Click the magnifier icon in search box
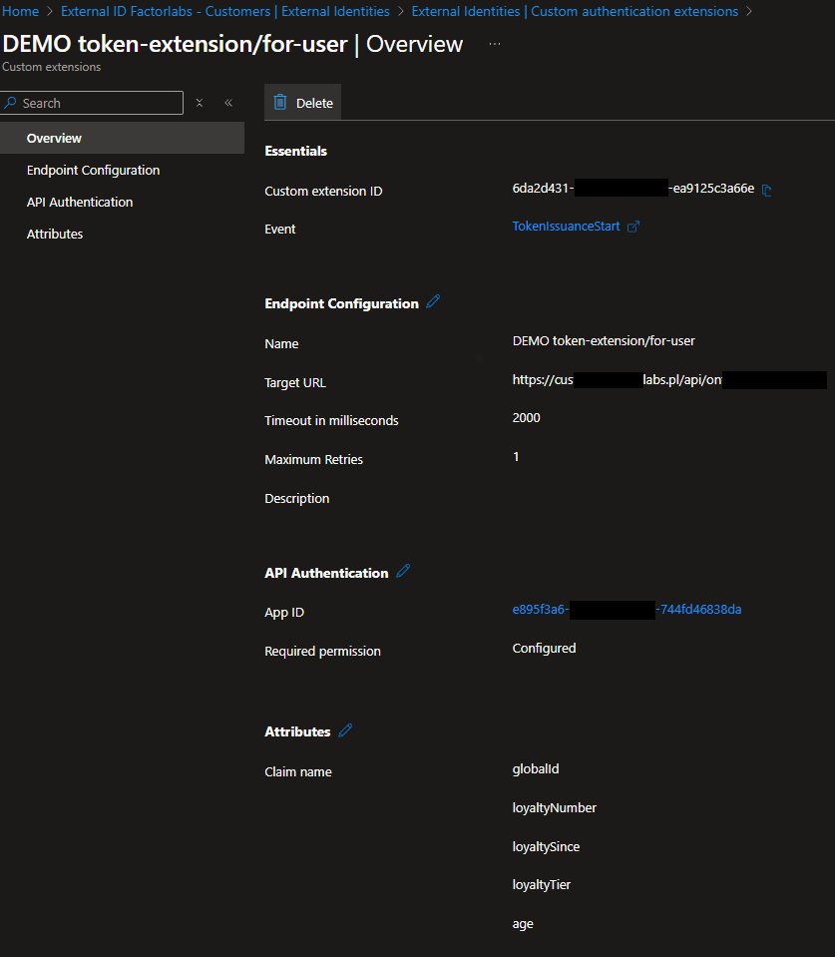 point(11,103)
